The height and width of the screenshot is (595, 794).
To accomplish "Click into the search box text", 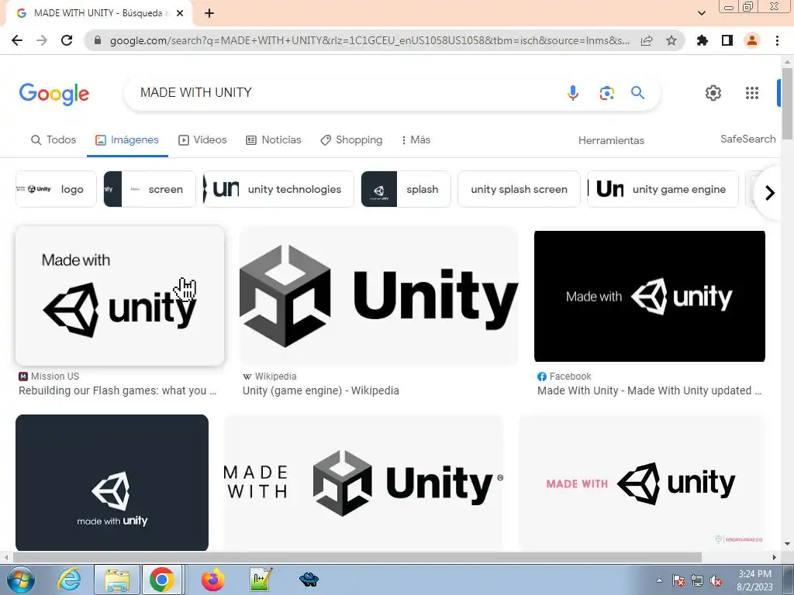I will [x=196, y=93].
